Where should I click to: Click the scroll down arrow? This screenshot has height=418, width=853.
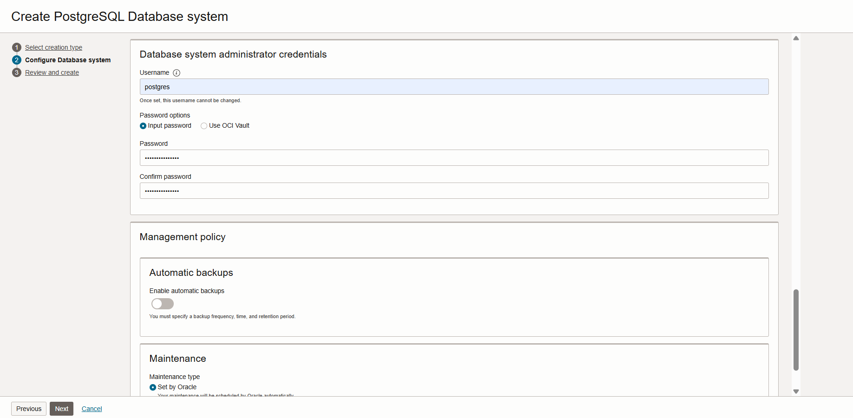click(x=796, y=392)
